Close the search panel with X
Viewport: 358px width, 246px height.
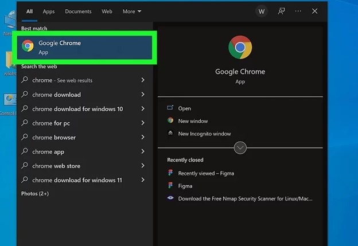[x=314, y=11]
